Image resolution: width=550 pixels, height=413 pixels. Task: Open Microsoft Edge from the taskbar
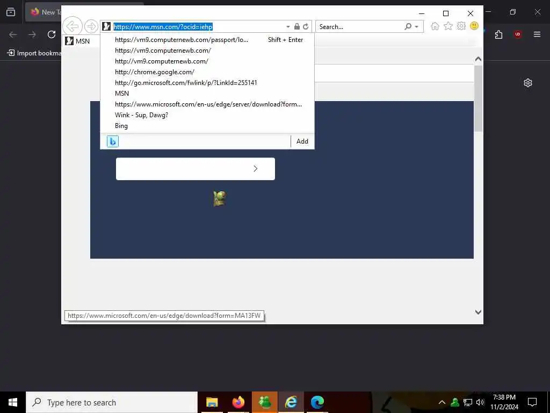317,402
